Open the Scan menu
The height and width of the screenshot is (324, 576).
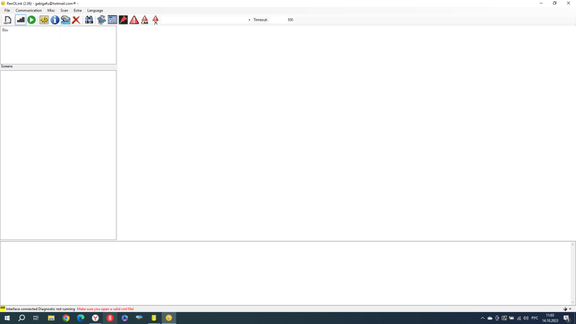pos(64,10)
